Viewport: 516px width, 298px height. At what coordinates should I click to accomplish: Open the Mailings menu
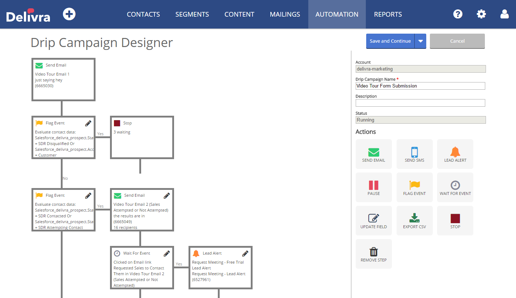[285, 14]
